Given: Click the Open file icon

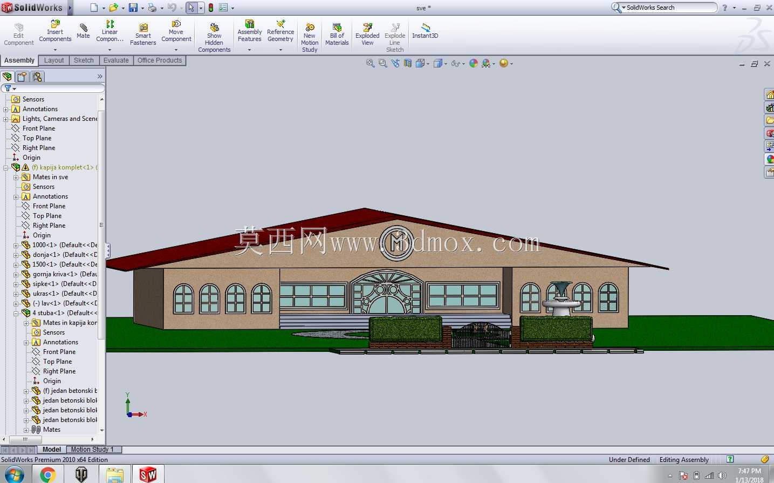Looking at the screenshot, I should (113, 8).
